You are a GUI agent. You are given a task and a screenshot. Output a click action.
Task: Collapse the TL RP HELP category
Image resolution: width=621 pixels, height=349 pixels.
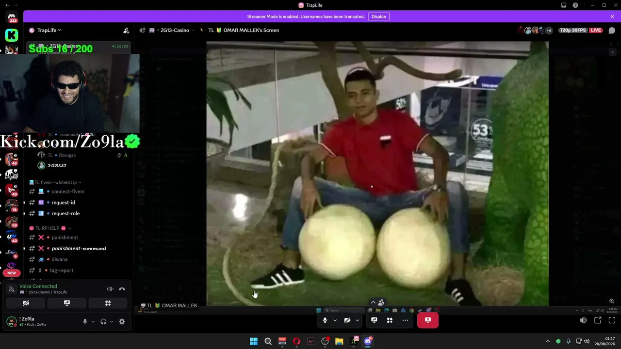tap(50, 228)
